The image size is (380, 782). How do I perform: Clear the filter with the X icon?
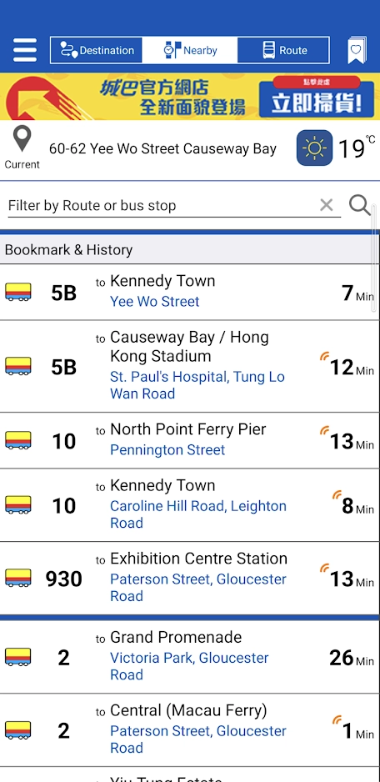326,205
